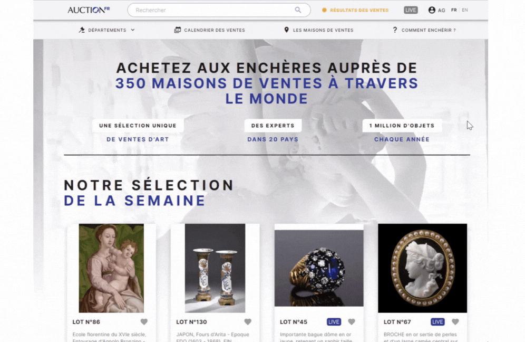525x342 pixels.
Task: Click the AUCTION FR logo
Action: 89,10
